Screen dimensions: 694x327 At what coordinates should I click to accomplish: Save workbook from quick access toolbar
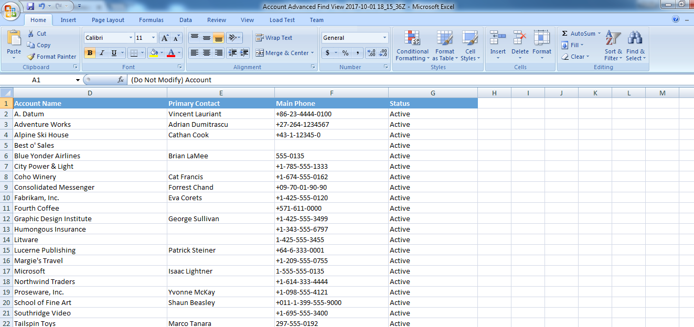pos(30,7)
